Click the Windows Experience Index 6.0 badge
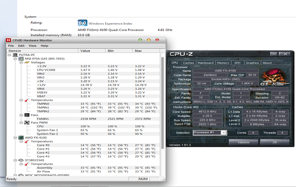 83,23
